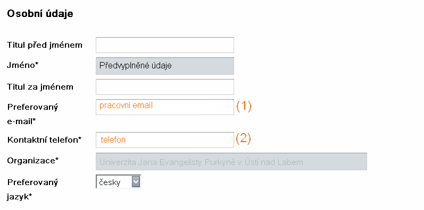The height and width of the screenshot is (210, 424).
Task: Focus the Titul za jménem input field
Action: pos(165,87)
